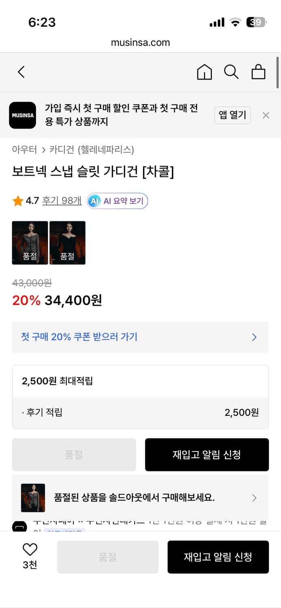Open the 솔드아웃 purchase suggestion chevron
This screenshot has height=608, width=281.
tap(254, 498)
